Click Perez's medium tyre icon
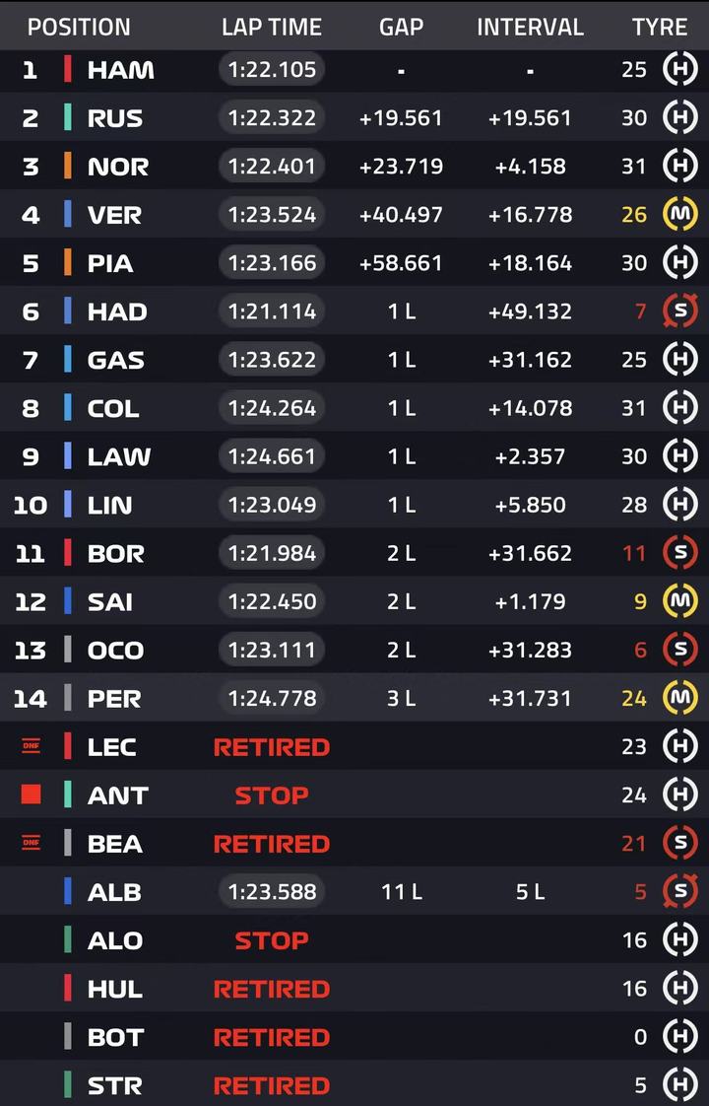Image resolution: width=709 pixels, height=1106 pixels. point(680,698)
